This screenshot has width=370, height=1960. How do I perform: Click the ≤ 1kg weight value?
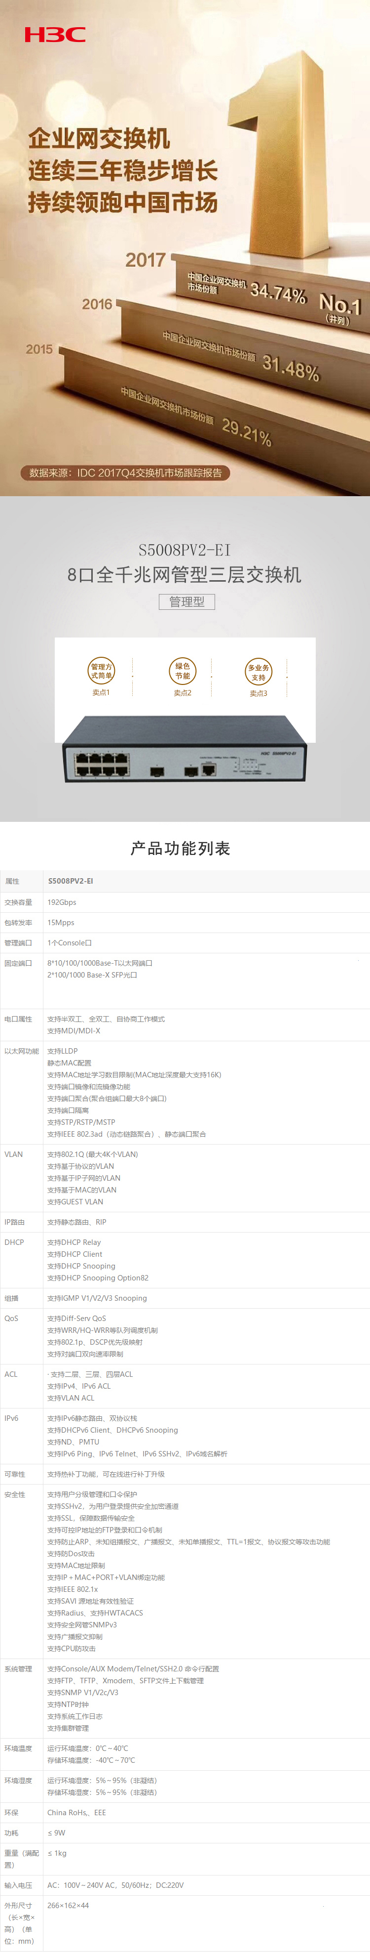pyautogui.click(x=57, y=1853)
